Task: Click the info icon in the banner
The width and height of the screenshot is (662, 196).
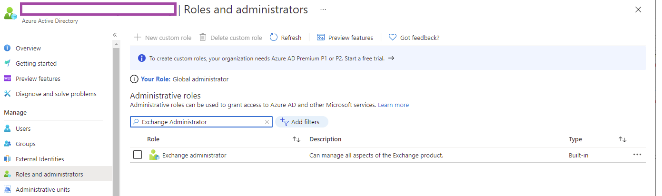Action: pos(142,59)
